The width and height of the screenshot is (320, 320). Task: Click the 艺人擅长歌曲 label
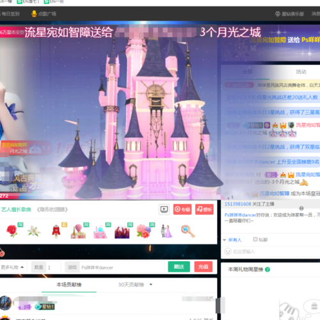tap(16, 209)
